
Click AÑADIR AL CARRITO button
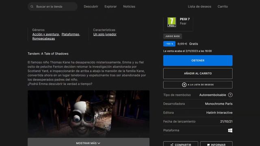pos(198,73)
